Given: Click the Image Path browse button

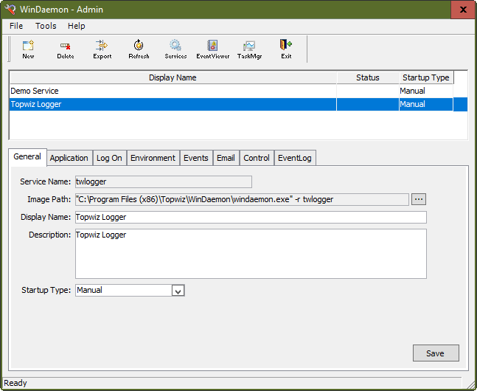Looking at the screenshot, I should coord(419,199).
